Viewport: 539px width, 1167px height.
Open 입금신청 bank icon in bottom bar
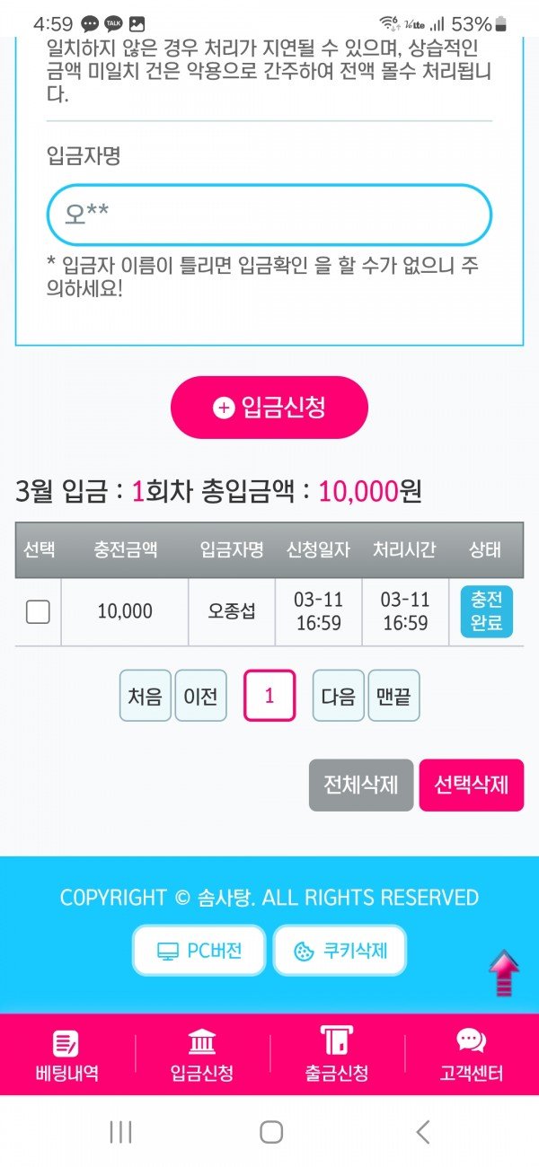(202, 1043)
